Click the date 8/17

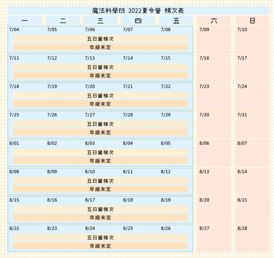coord(90,200)
